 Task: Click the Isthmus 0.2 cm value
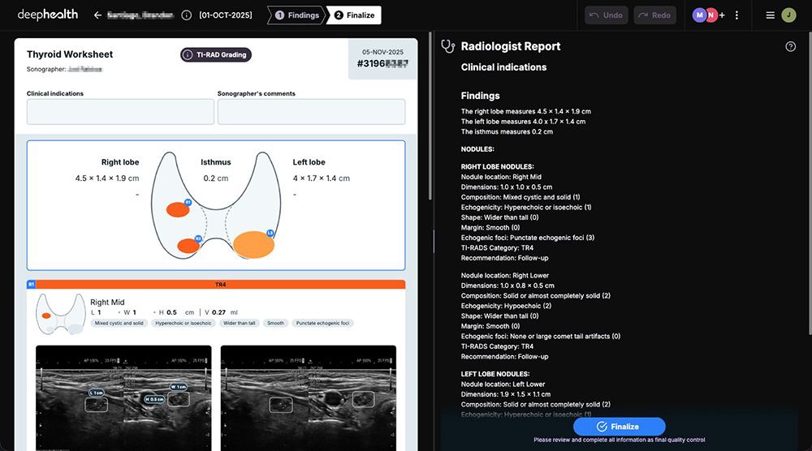(216, 178)
